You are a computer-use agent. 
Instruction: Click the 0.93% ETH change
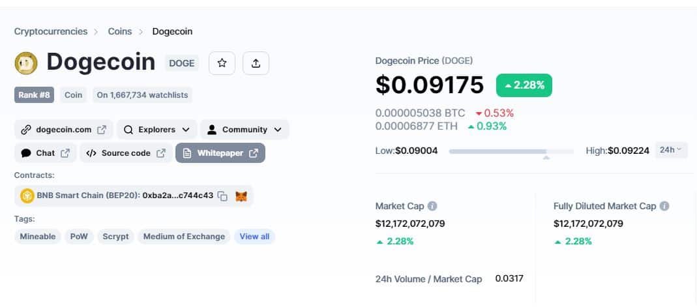(x=487, y=126)
